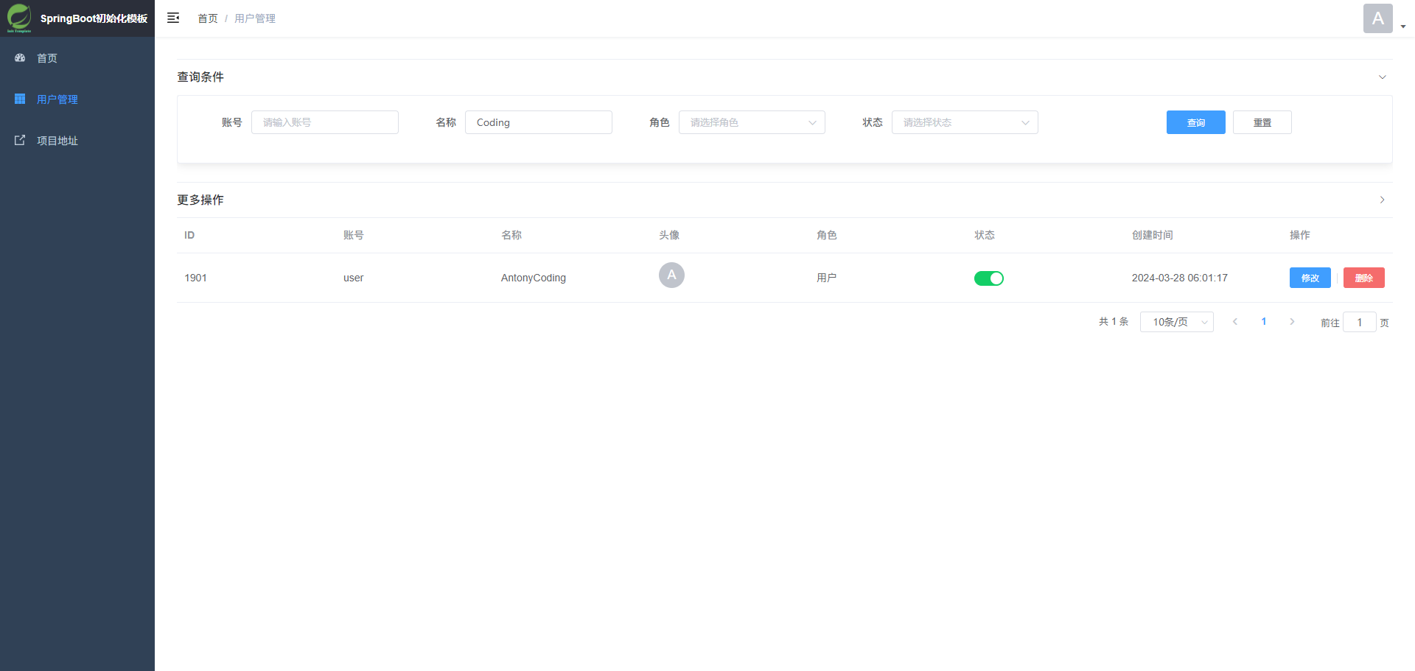Click the 创建时间 column header

(x=1153, y=235)
